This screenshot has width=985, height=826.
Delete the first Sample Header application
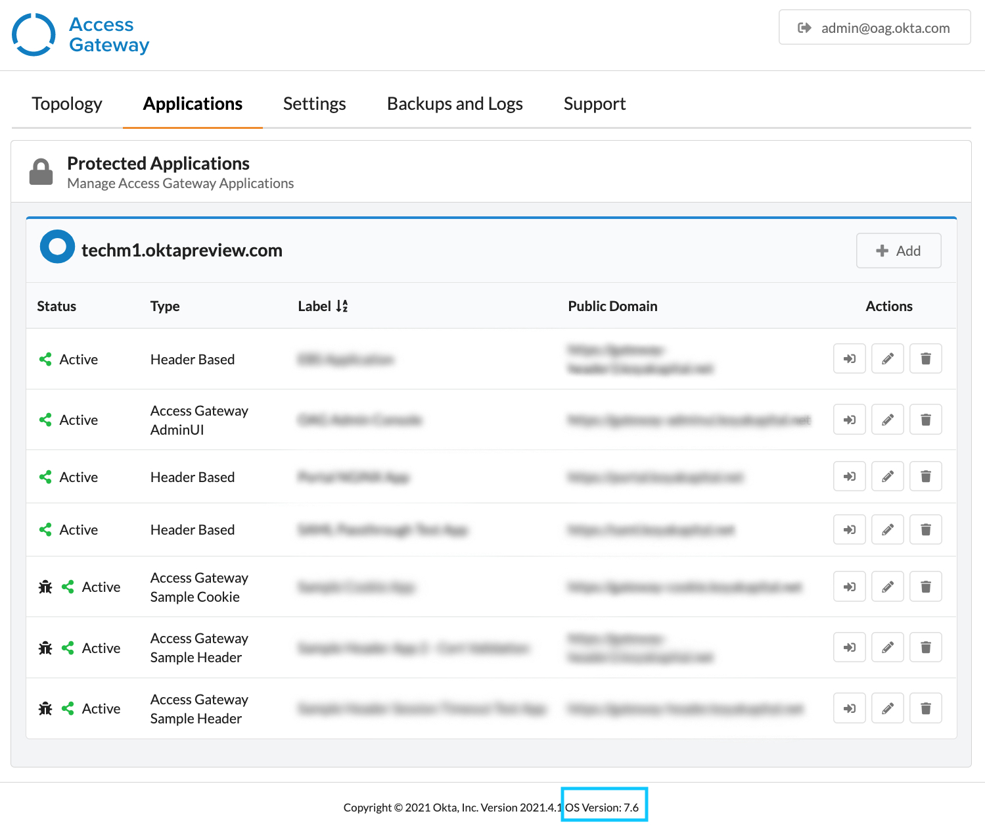[925, 647]
